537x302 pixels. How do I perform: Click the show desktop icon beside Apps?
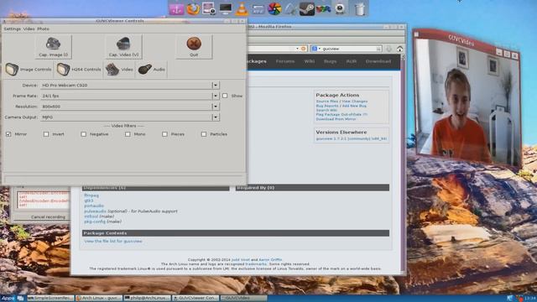[x=20, y=299]
